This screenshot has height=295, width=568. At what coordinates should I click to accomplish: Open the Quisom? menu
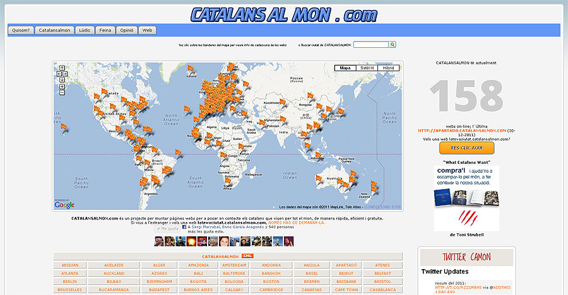coord(21,30)
